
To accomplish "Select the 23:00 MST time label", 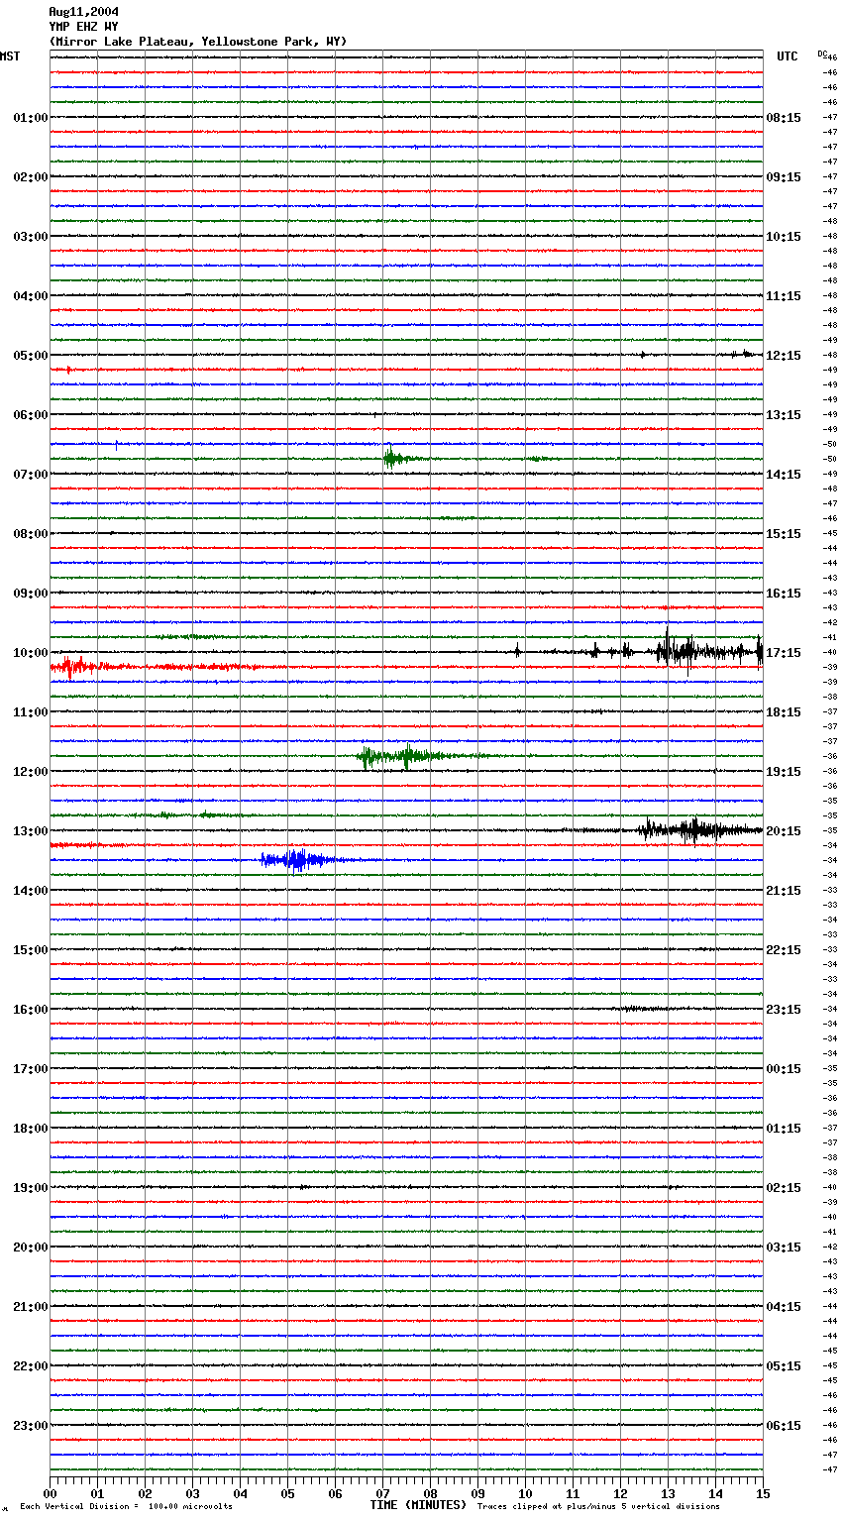I will click(x=31, y=1426).
